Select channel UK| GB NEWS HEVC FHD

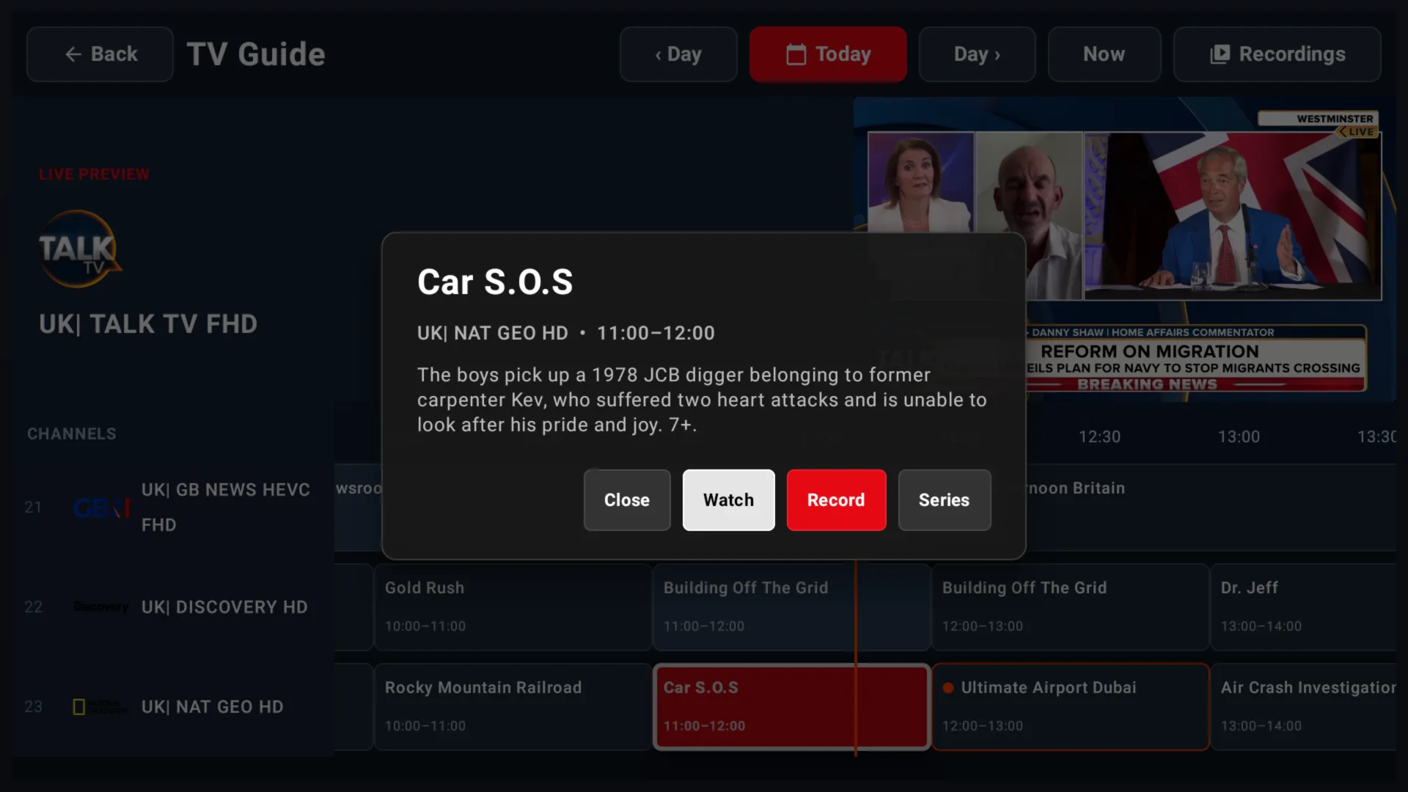click(173, 507)
